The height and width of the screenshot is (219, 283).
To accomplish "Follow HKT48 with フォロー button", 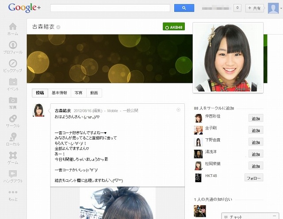I will [x=254, y=178].
